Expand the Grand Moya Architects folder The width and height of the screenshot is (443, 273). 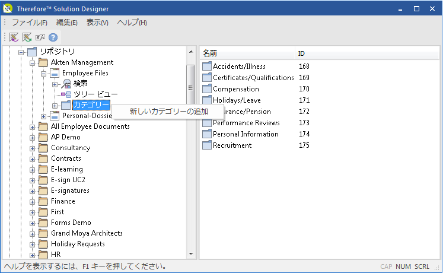click(x=32, y=234)
